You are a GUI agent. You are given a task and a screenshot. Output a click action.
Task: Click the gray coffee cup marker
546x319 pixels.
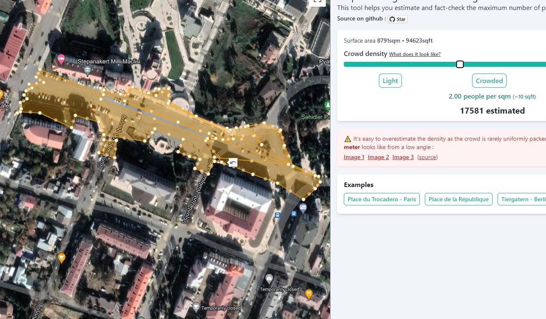click(196, 307)
